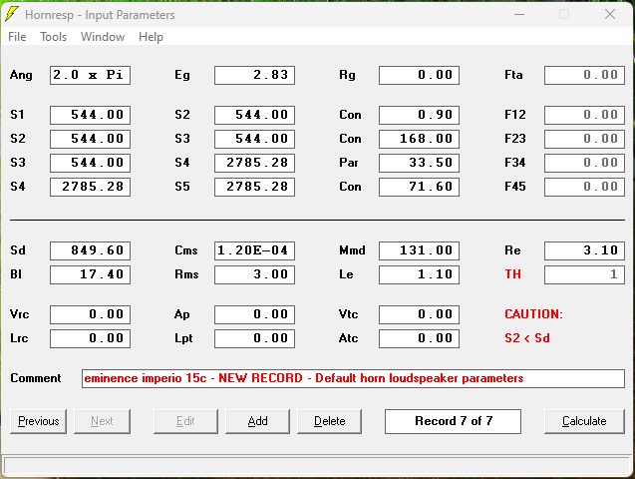Click the Ap input field
This screenshot has height=479, width=635.
click(255, 315)
